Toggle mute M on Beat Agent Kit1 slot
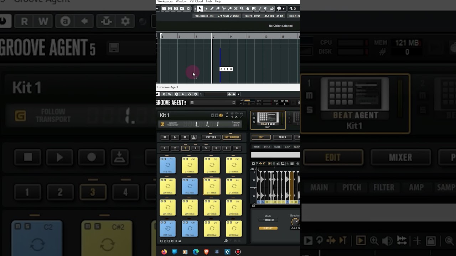The width and height of the screenshot is (456, 256). coord(254,118)
